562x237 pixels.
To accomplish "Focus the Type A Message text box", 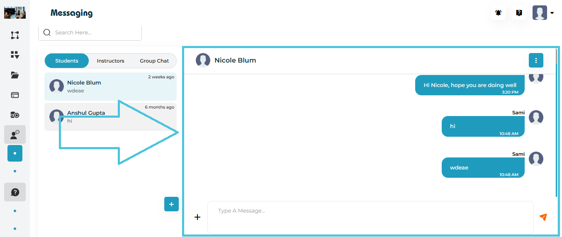I will tap(370, 217).
